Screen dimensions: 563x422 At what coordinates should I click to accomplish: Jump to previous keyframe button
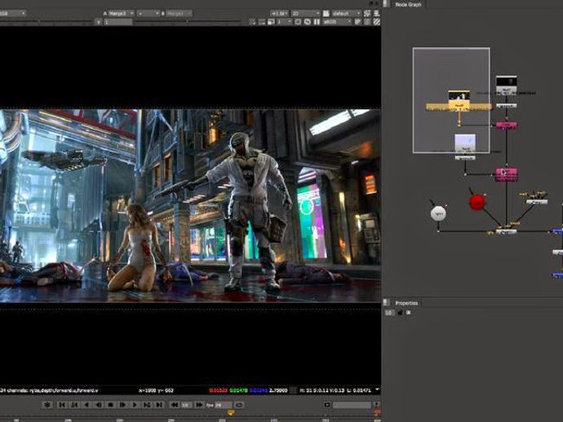click(74, 405)
